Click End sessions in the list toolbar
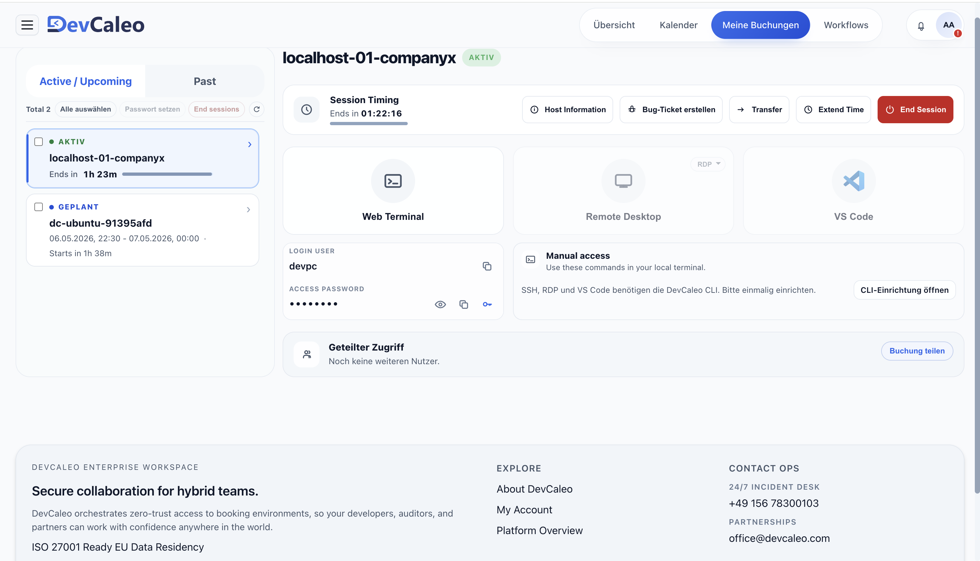The height and width of the screenshot is (561, 980). [216, 109]
